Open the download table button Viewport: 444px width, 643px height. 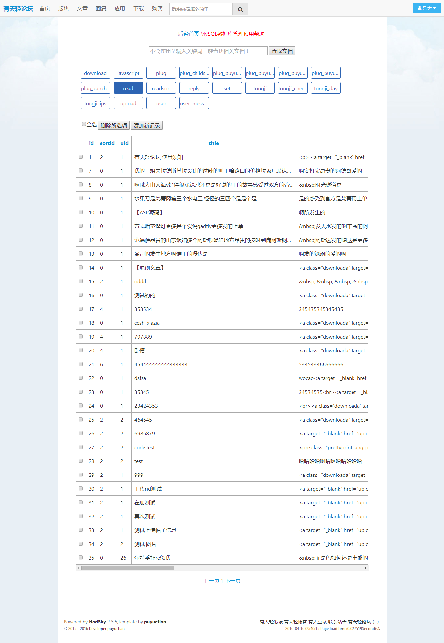pyautogui.click(x=95, y=73)
